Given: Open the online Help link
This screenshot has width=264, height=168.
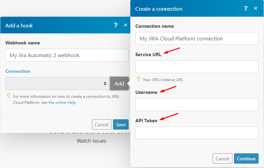Looking at the screenshot, I should click(65, 103).
